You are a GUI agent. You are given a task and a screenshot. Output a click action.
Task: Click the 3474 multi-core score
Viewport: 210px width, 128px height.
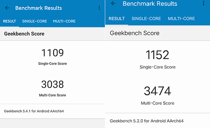pos(157,91)
